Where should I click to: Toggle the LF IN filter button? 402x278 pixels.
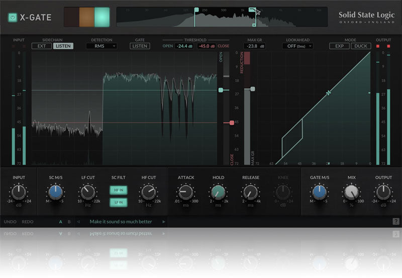click(119, 203)
